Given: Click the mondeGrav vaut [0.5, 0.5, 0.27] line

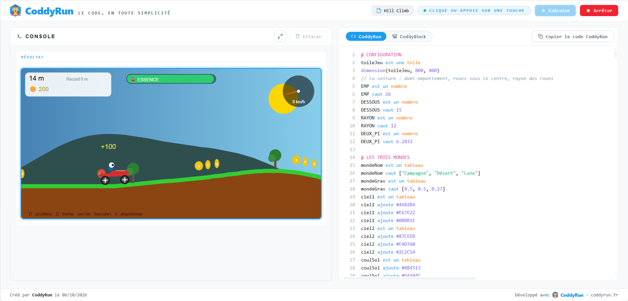Looking at the screenshot, I should (x=403, y=189).
